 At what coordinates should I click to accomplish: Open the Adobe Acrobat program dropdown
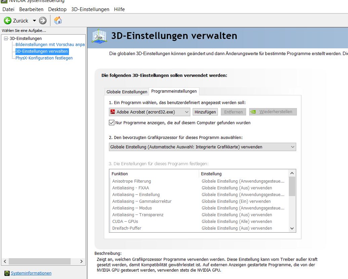tap(187, 112)
